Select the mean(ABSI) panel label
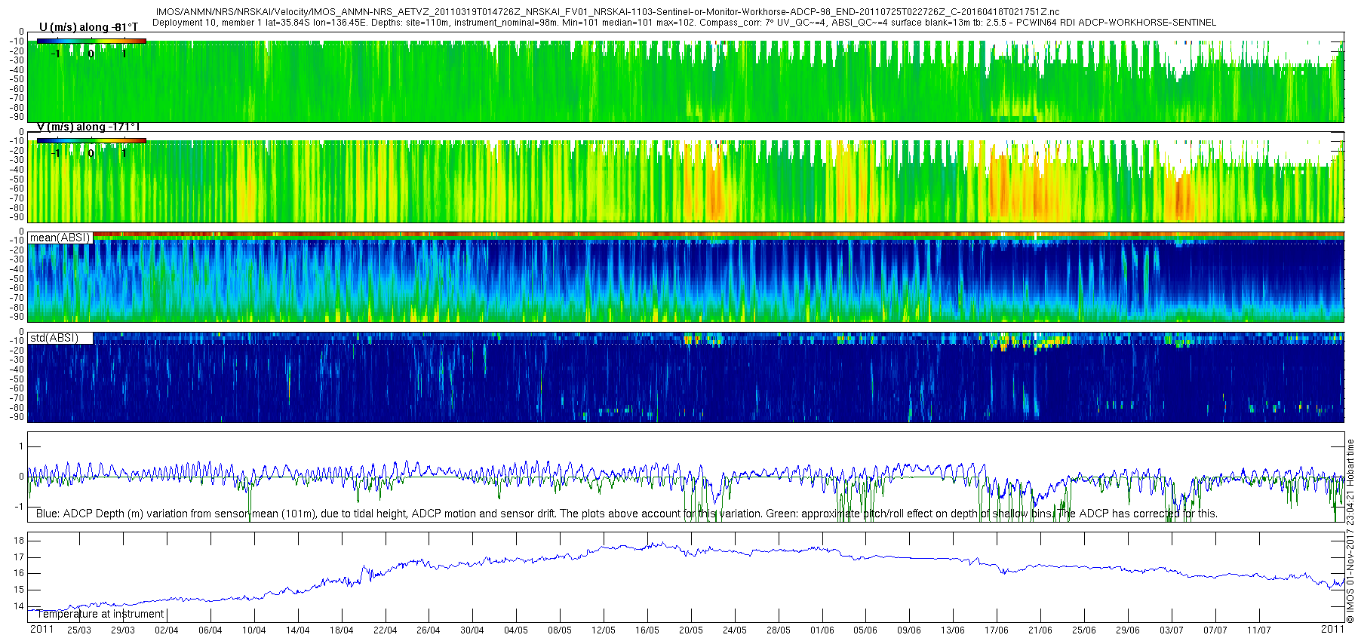Image resolution: width=1358 pixels, height=641 pixels. point(60,238)
